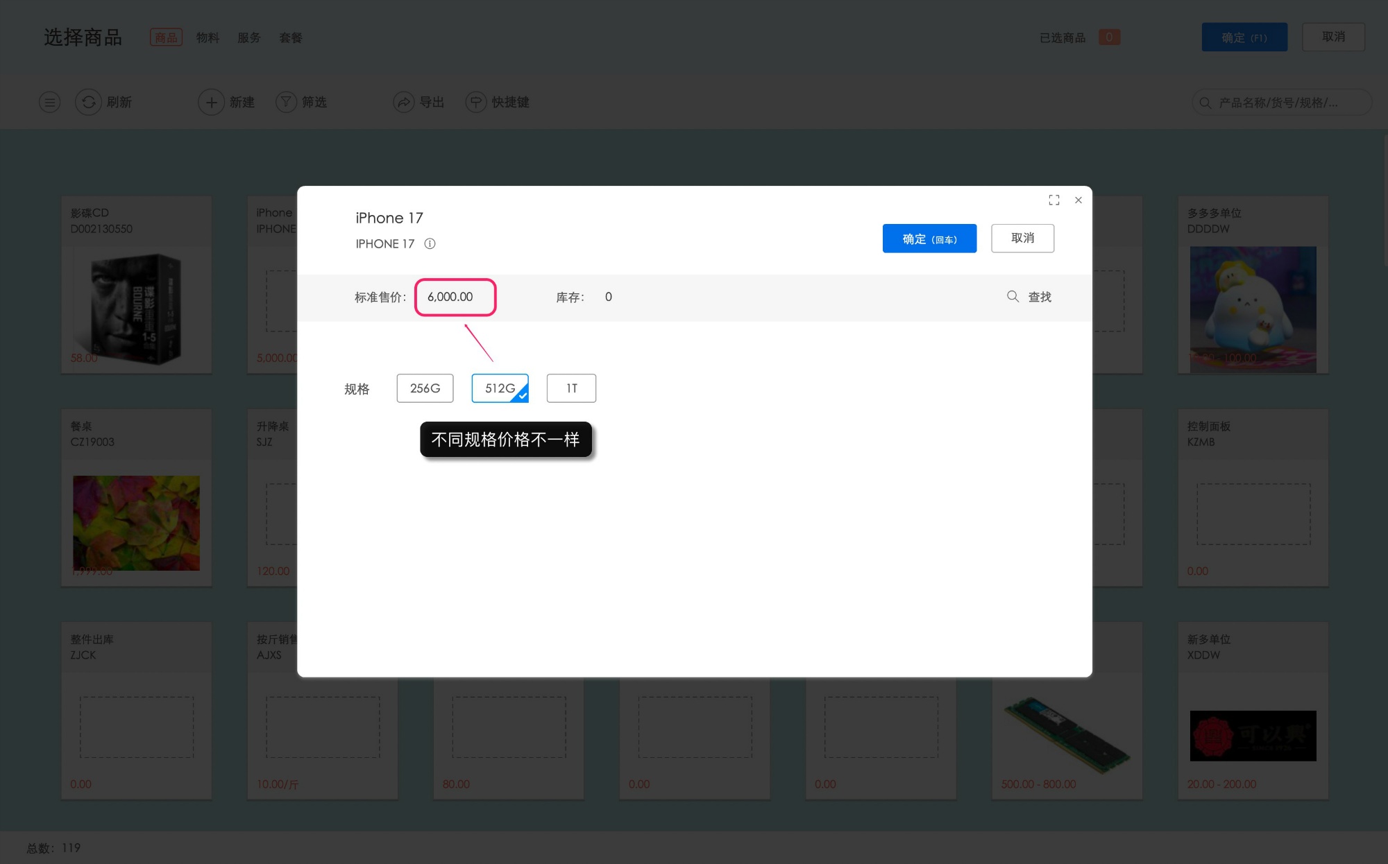View shortcuts via the 快捷键 icon
The height and width of the screenshot is (864, 1388).
[x=475, y=102]
